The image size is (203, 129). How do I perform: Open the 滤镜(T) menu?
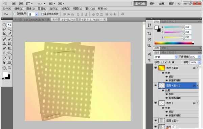click(66, 9)
